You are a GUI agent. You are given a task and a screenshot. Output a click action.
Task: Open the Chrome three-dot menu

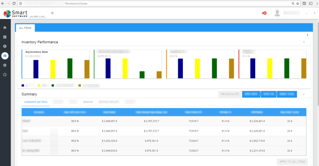[317, 3]
